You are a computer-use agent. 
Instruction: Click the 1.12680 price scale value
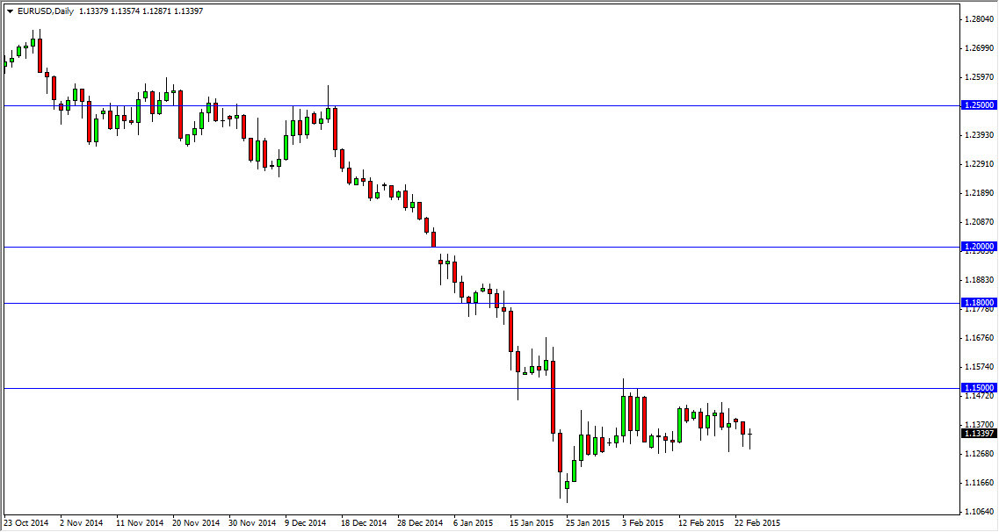click(x=980, y=454)
